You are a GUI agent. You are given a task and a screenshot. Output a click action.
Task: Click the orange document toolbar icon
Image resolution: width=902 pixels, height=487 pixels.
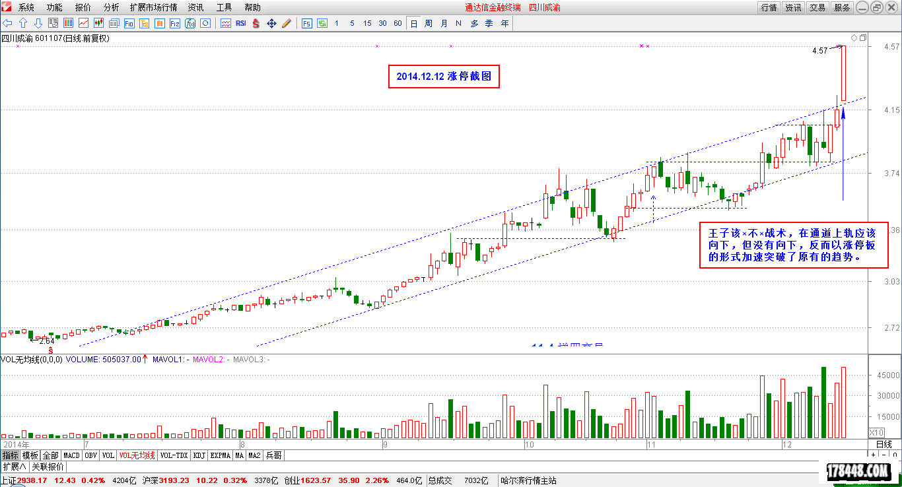coord(159,23)
